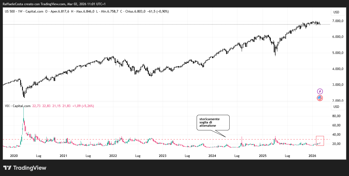This screenshot has height=176, width=349.
Task: Click the US flag event icon
Action: pyautogui.click(x=320, y=98)
